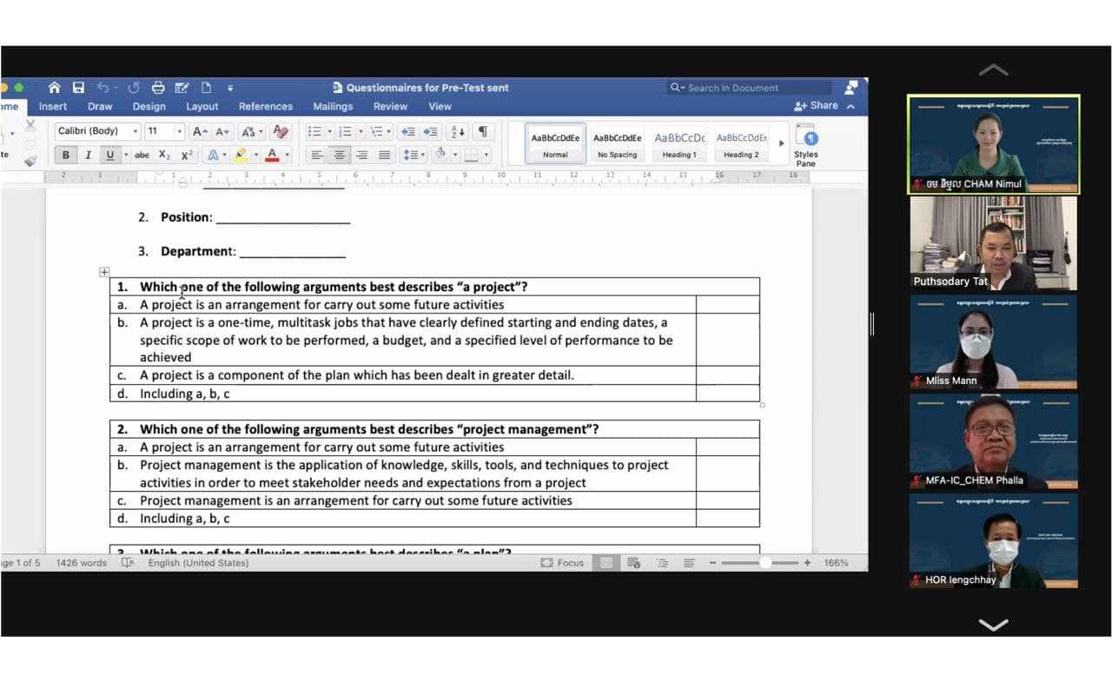Click the paragraph shading bucket
The height and width of the screenshot is (695, 1112).
(440, 155)
